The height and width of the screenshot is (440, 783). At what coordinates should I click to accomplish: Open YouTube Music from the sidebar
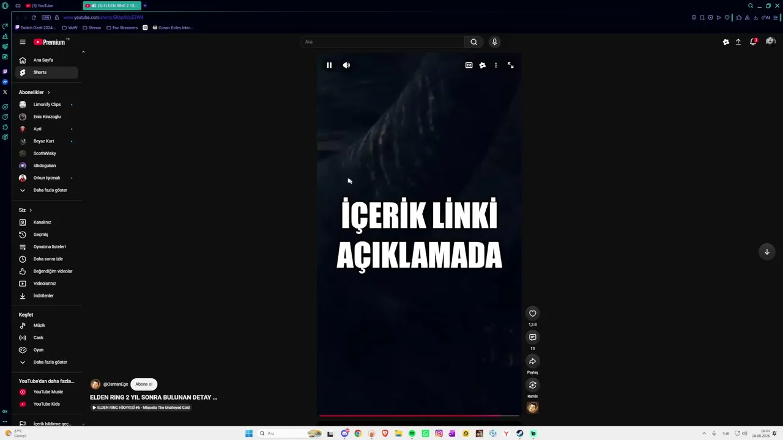tap(48, 392)
